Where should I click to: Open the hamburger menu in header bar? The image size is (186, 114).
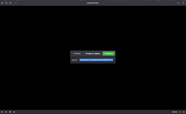tap(183, 3)
